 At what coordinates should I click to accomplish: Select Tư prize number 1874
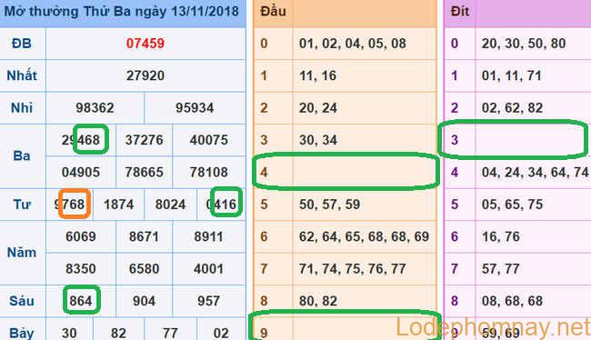[119, 205]
